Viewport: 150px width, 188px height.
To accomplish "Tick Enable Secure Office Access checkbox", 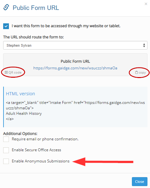I will [6, 150].
